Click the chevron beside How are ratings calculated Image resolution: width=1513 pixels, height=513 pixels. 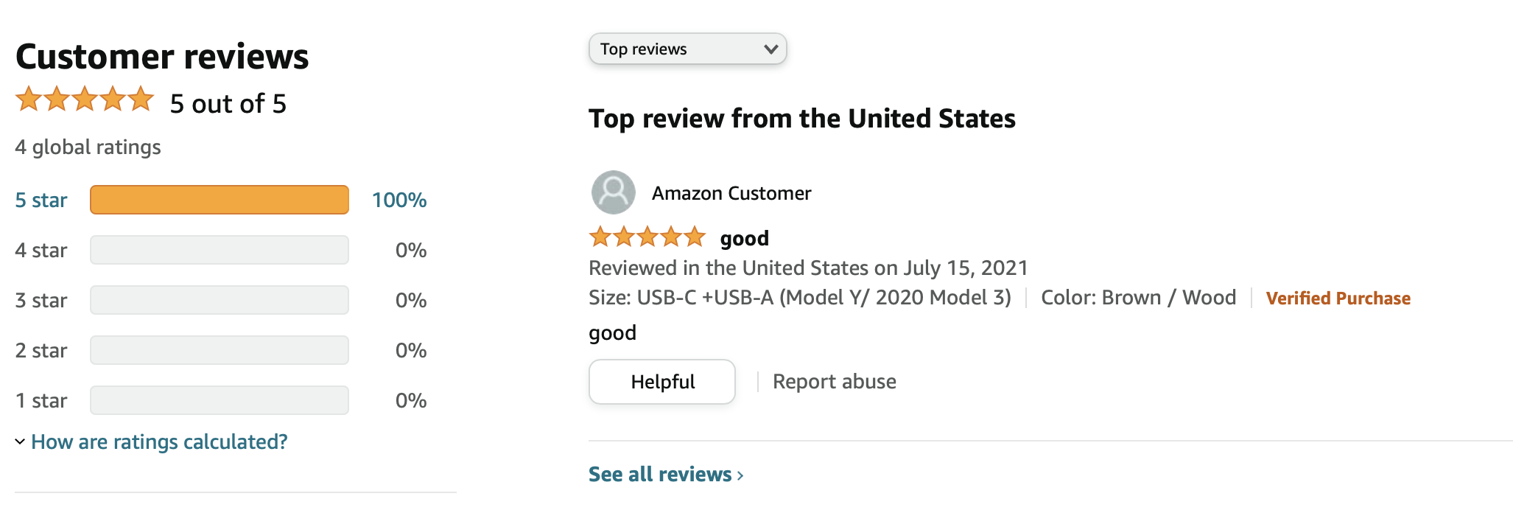click(x=20, y=442)
